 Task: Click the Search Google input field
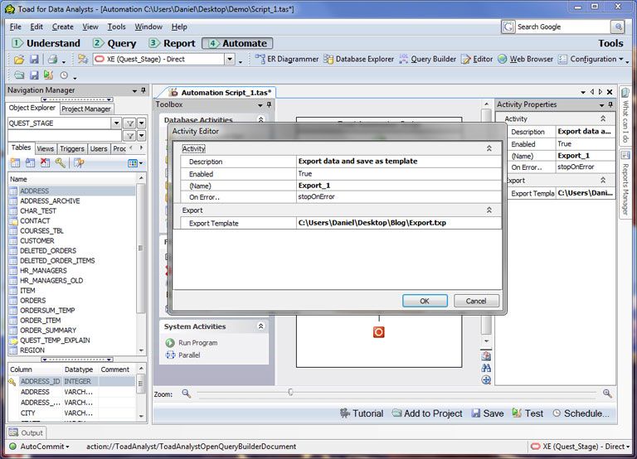pyautogui.click(x=562, y=27)
